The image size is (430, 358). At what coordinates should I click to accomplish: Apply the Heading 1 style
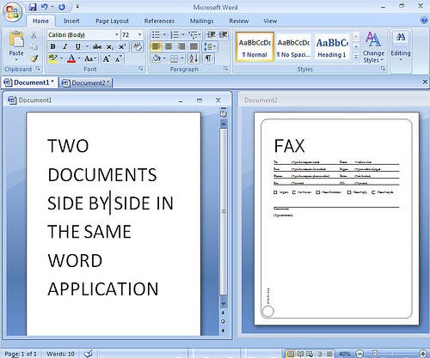tap(332, 47)
